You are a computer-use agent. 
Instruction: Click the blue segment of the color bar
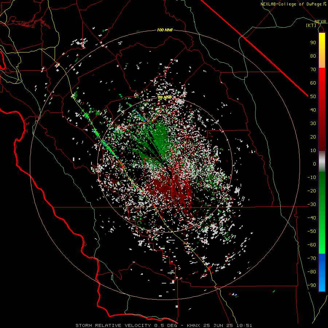pyautogui.click(x=322, y=273)
